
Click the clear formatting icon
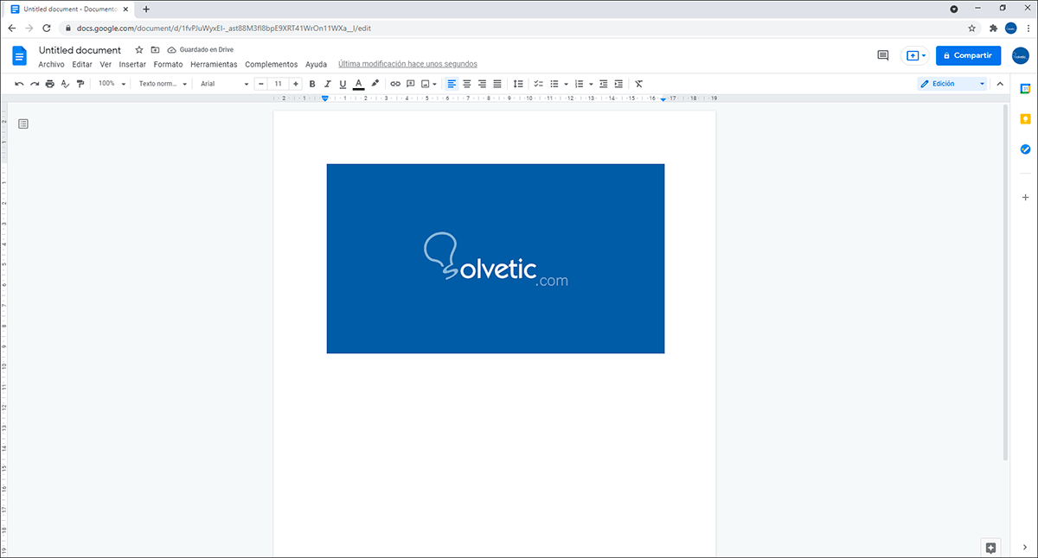pos(638,84)
